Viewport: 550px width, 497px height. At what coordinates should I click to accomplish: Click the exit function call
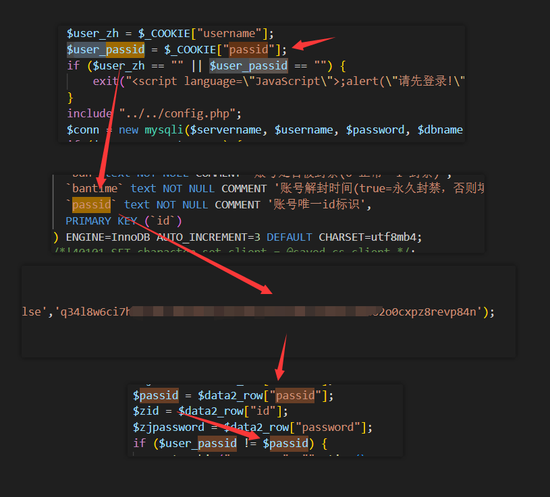105,82
